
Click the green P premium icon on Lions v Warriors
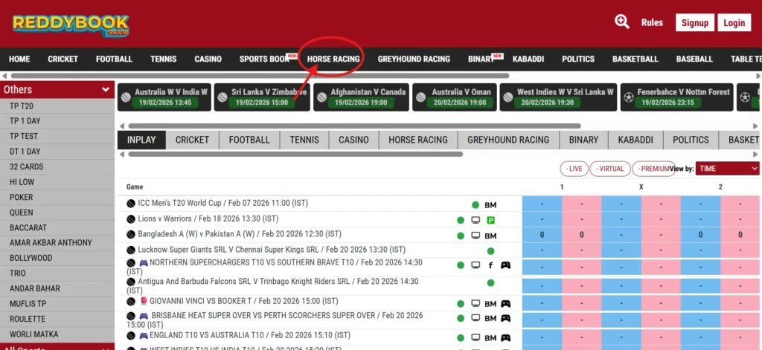pyautogui.click(x=491, y=220)
